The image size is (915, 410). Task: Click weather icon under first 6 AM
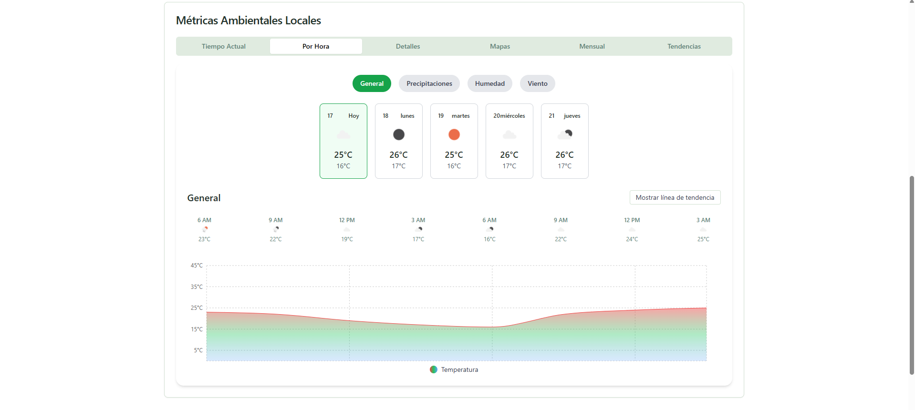[205, 229]
